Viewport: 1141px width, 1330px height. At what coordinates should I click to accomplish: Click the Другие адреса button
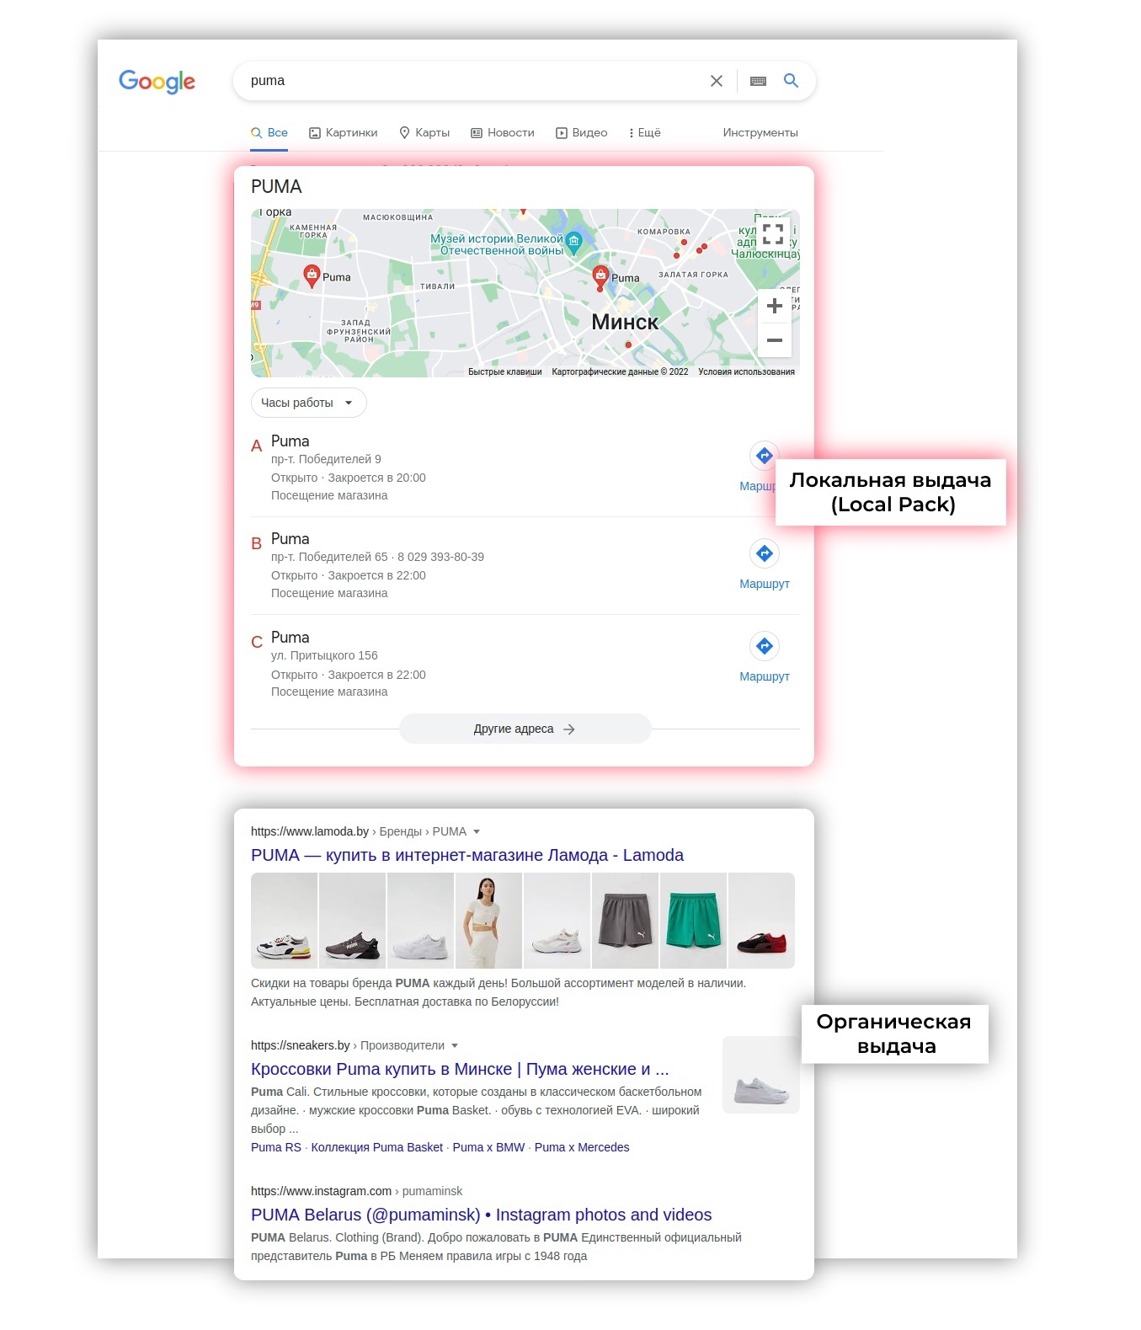click(x=525, y=729)
